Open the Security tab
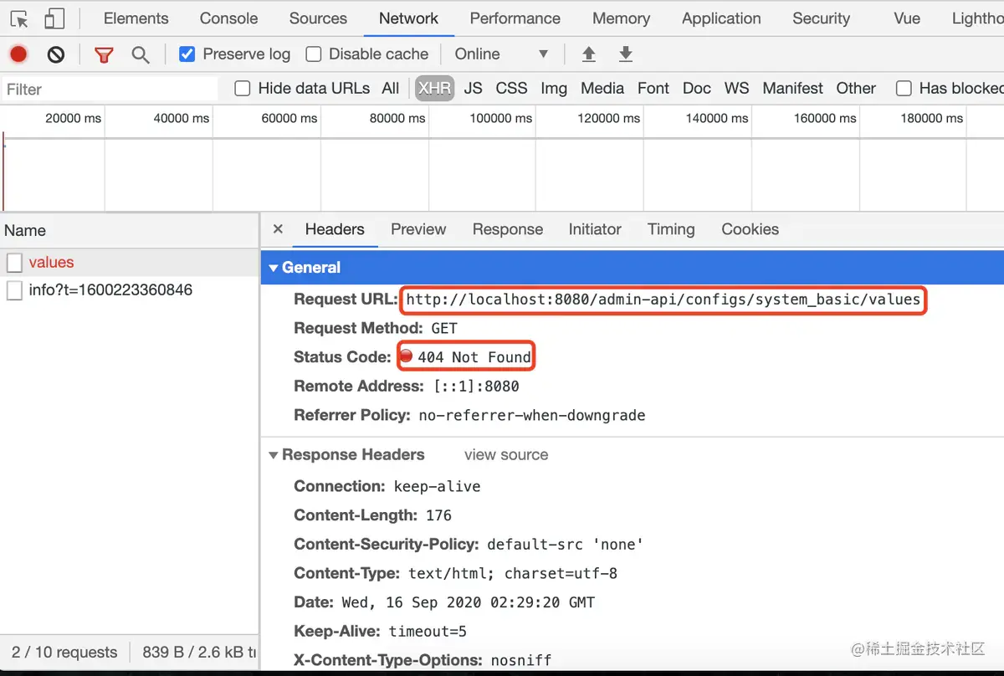 821,18
